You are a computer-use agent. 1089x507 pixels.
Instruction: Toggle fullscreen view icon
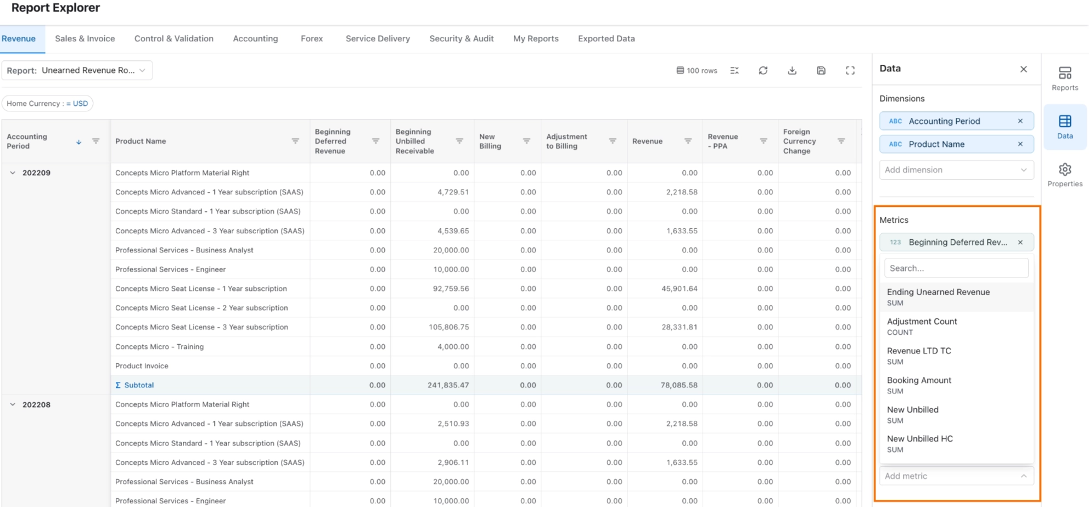pyautogui.click(x=850, y=70)
